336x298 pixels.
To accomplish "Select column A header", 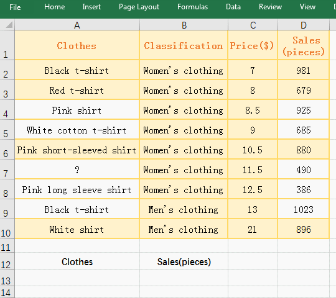I will tap(77, 25).
